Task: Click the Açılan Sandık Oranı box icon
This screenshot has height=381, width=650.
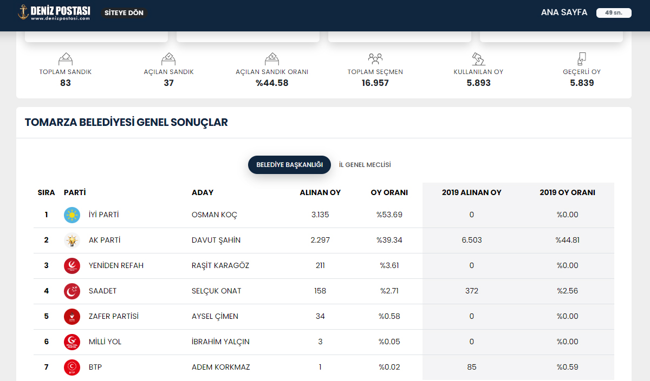Action: pyautogui.click(x=272, y=58)
